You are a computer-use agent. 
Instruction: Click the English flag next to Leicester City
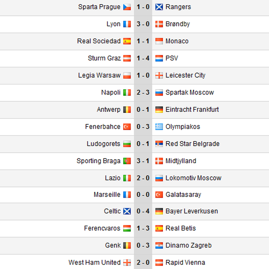pos(159,76)
